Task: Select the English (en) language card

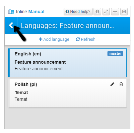Action: 67,63
